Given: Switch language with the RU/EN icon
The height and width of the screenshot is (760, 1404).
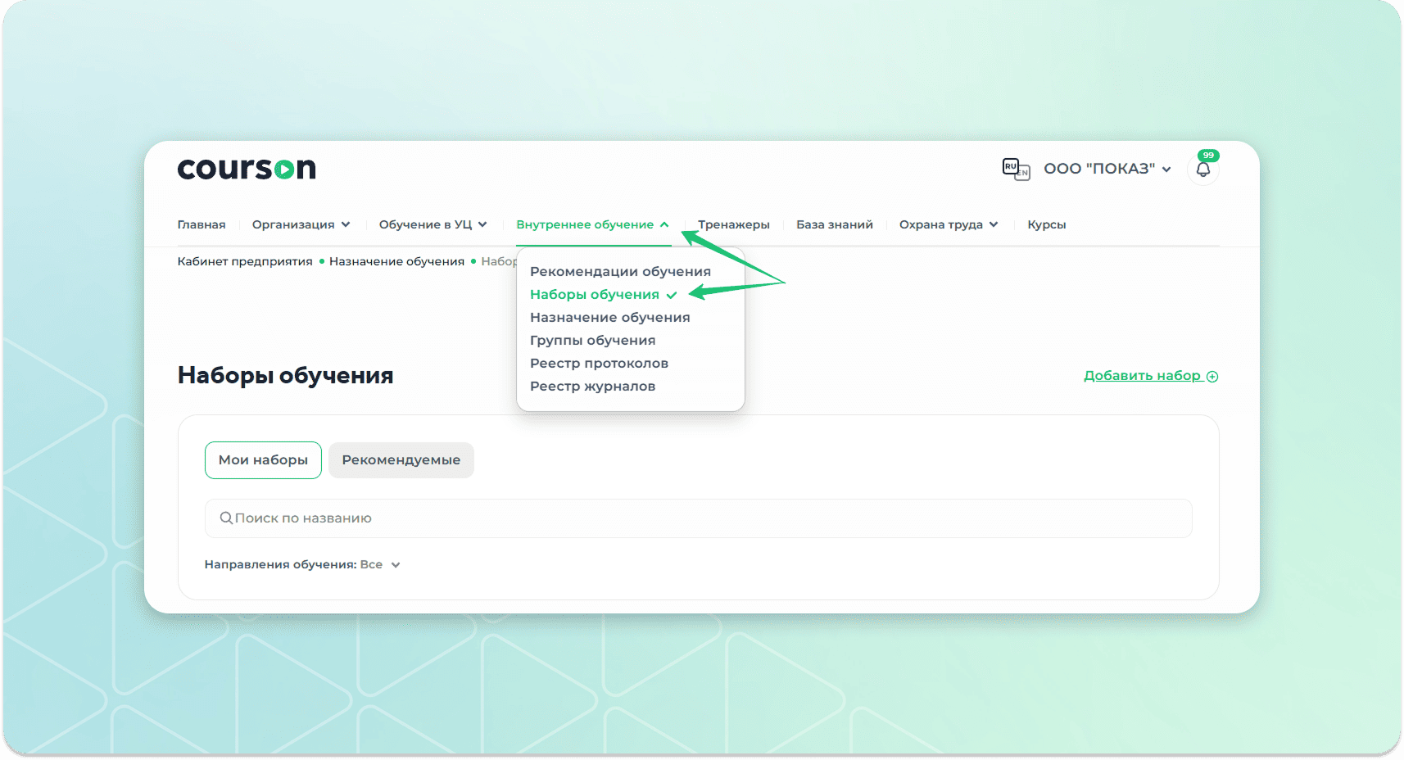Looking at the screenshot, I should (1016, 170).
